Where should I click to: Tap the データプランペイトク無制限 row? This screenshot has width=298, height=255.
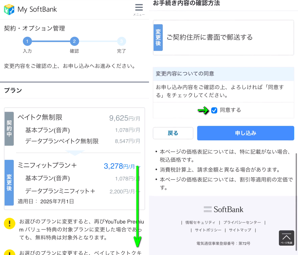[x=62, y=141]
